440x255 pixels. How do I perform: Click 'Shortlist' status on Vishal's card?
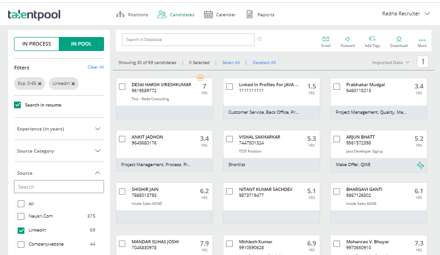tap(237, 165)
